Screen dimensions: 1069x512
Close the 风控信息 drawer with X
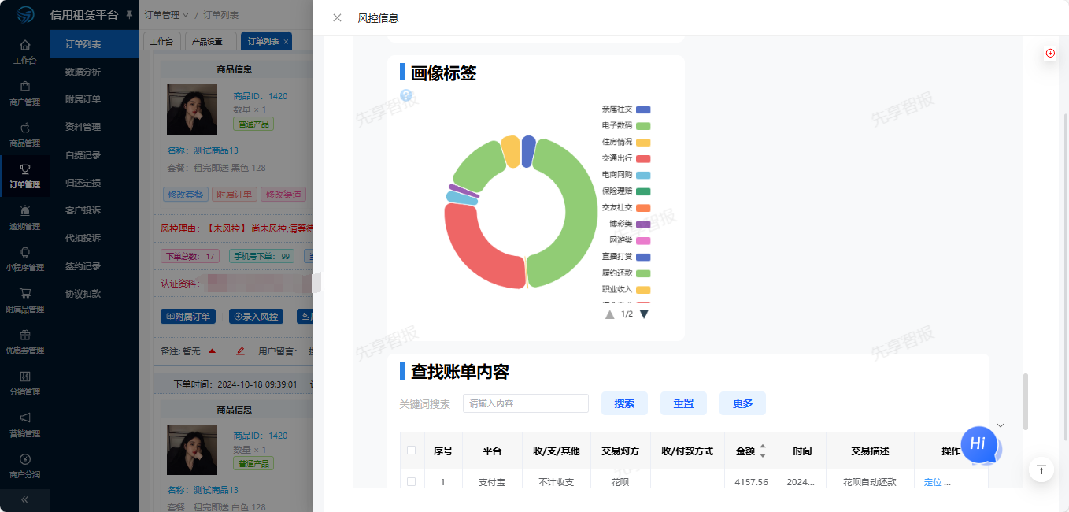point(337,18)
